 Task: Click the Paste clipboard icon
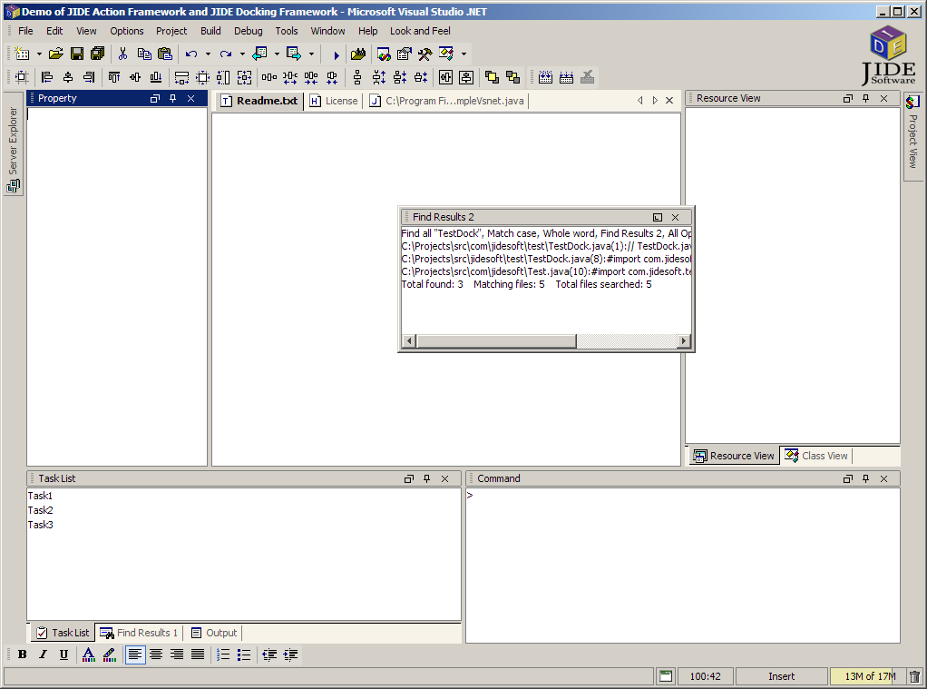tap(165, 54)
